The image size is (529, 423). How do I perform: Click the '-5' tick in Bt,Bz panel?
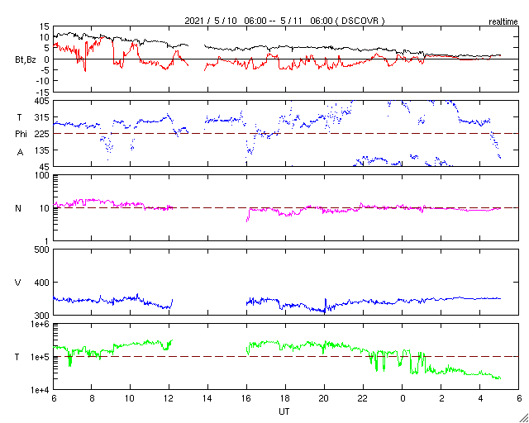pyautogui.click(x=45, y=70)
